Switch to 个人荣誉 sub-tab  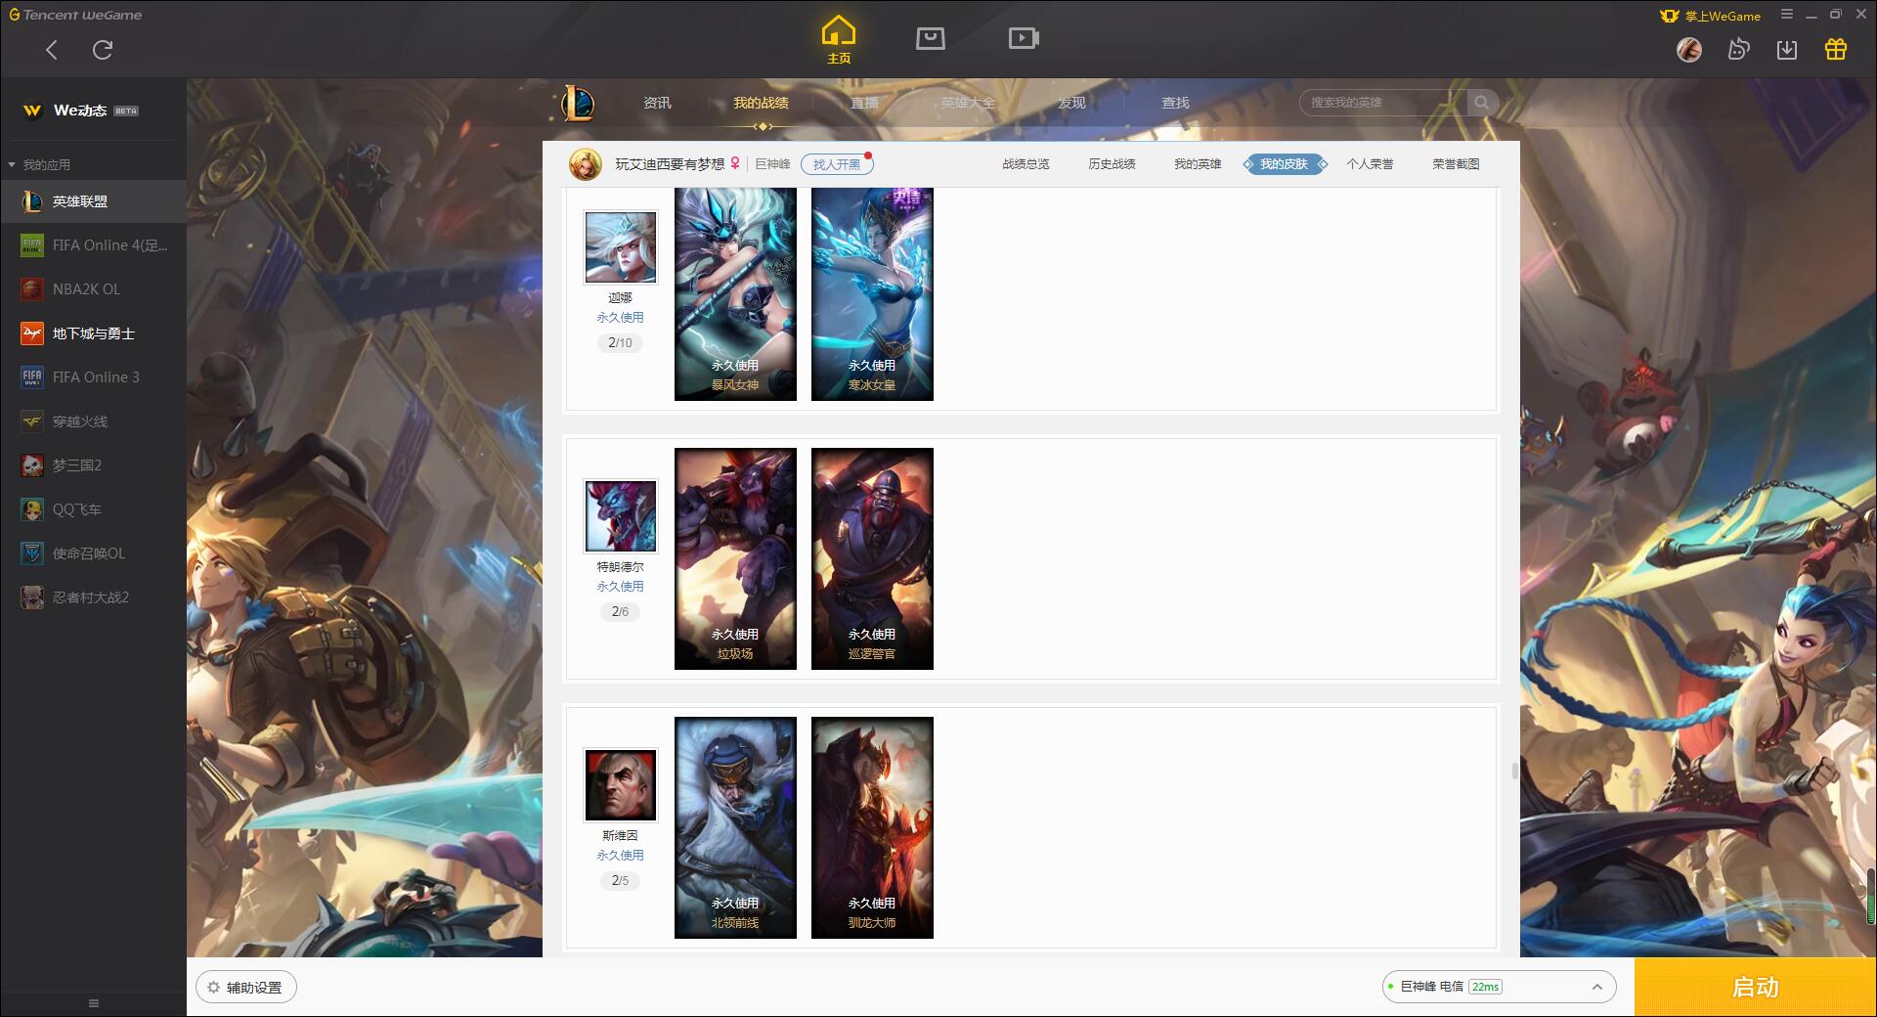pyautogui.click(x=1370, y=164)
